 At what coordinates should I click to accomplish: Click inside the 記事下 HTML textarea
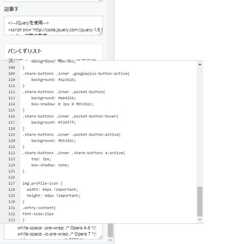53,26
